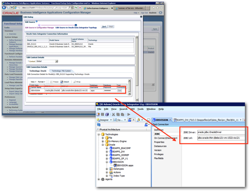Open the Definition section of EBSVISION

(x=159, y=130)
